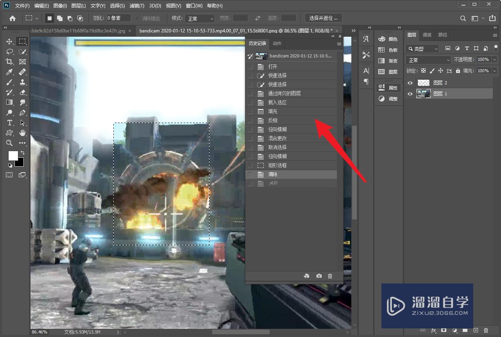The width and height of the screenshot is (501, 337).
Task: Select the Pen tool
Action: click(23, 112)
